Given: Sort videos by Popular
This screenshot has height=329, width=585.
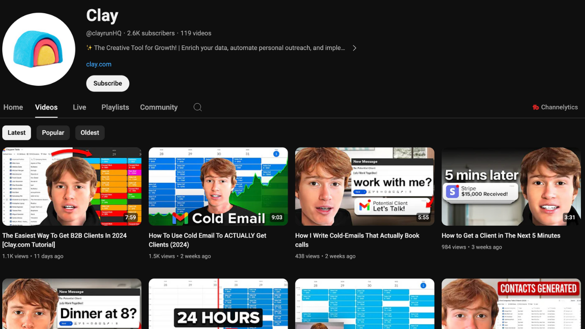Looking at the screenshot, I should 53,133.
